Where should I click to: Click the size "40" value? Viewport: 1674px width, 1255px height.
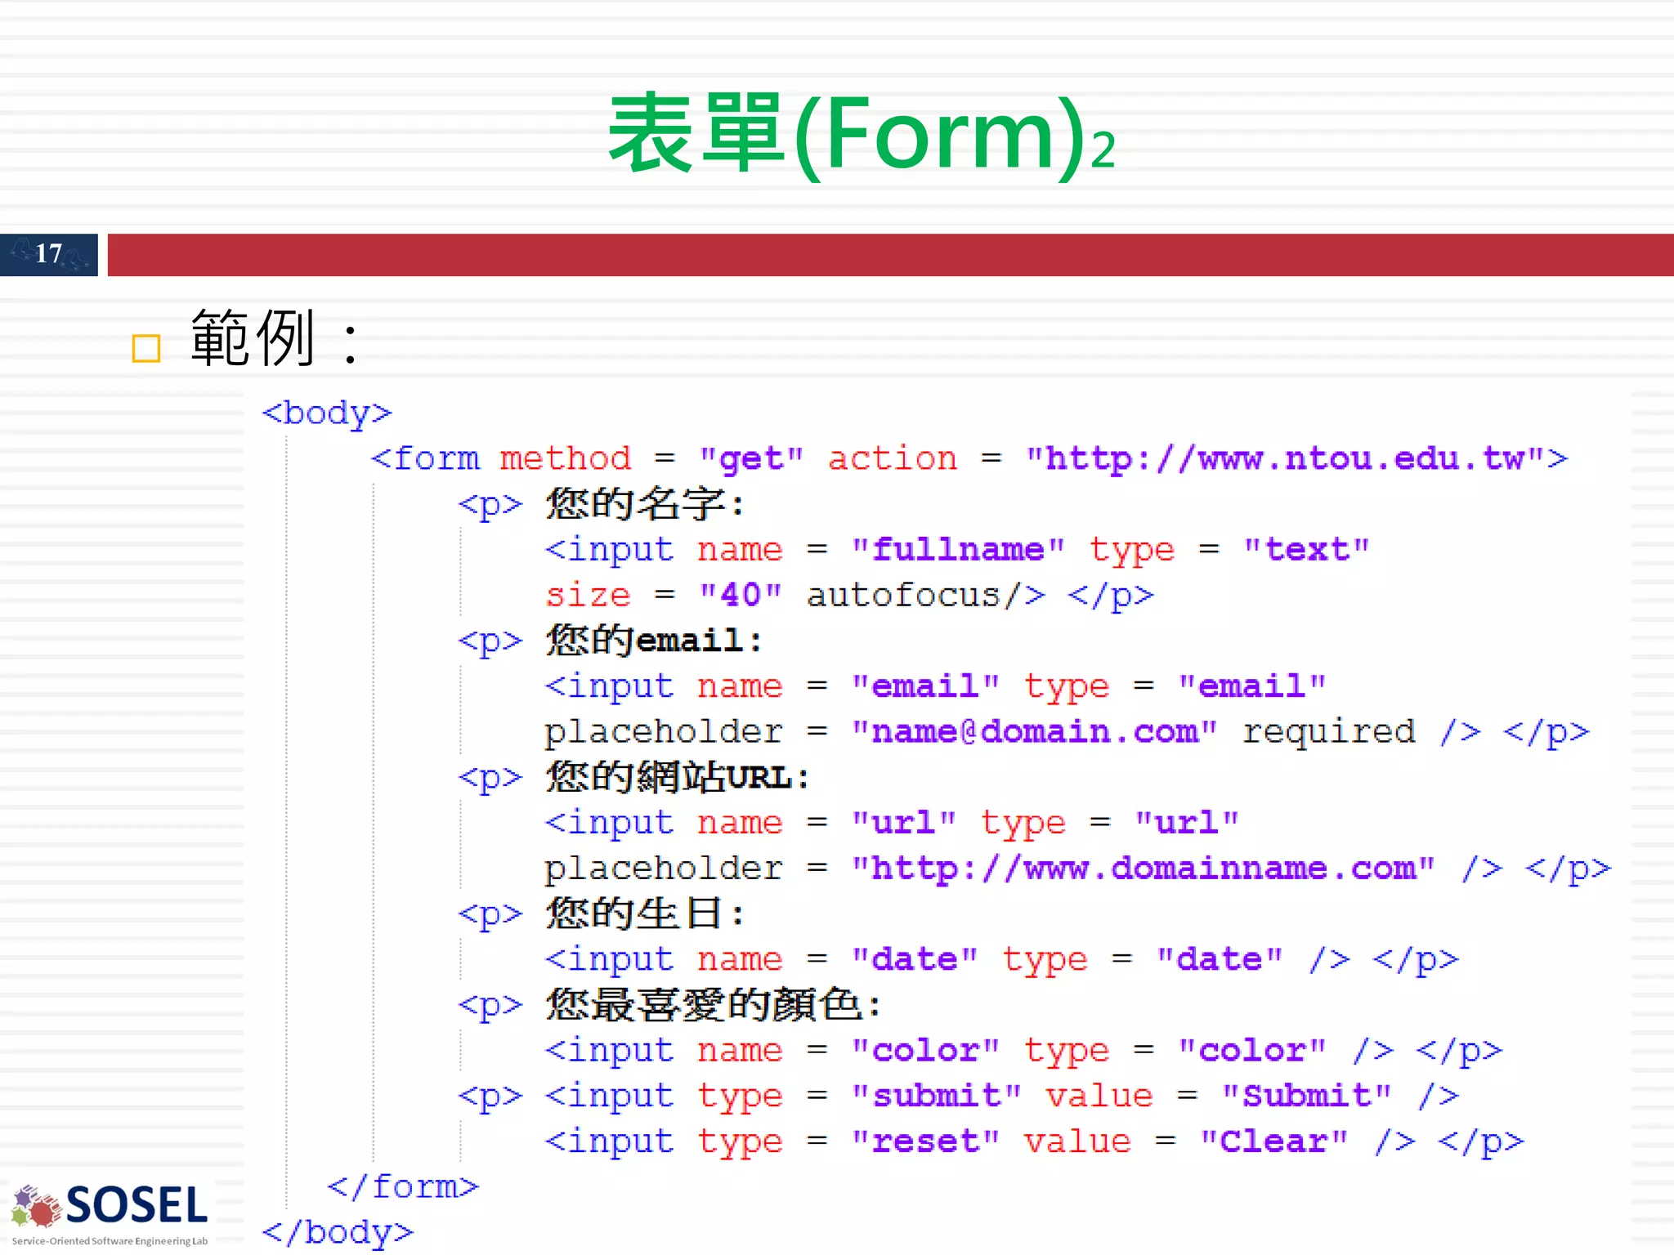point(741,595)
